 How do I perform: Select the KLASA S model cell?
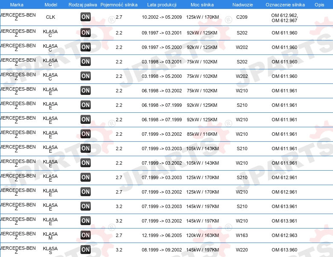(x=50, y=250)
